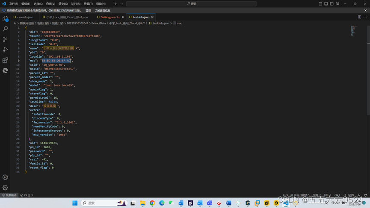Click the minimap code overview
Screen dimensions: 370x208
coord(353,31)
